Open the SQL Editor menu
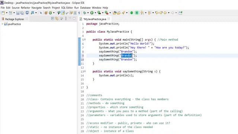The height and width of the screenshot is (134, 238). pos(67,7)
